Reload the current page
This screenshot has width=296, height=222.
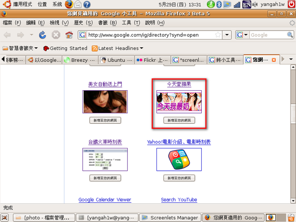tap(42, 35)
